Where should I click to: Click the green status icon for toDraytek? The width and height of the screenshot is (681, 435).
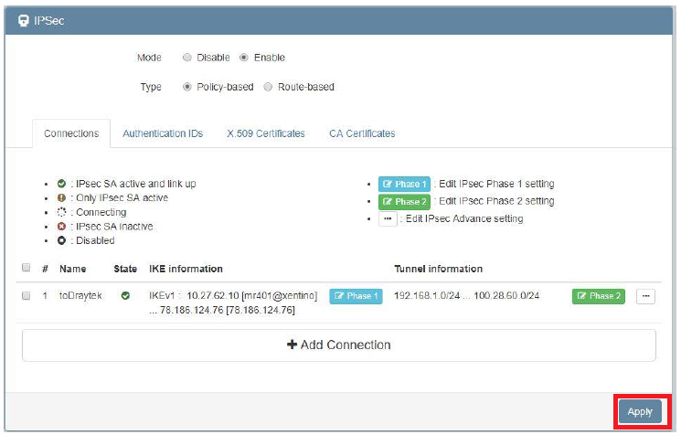tap(125, 296)
